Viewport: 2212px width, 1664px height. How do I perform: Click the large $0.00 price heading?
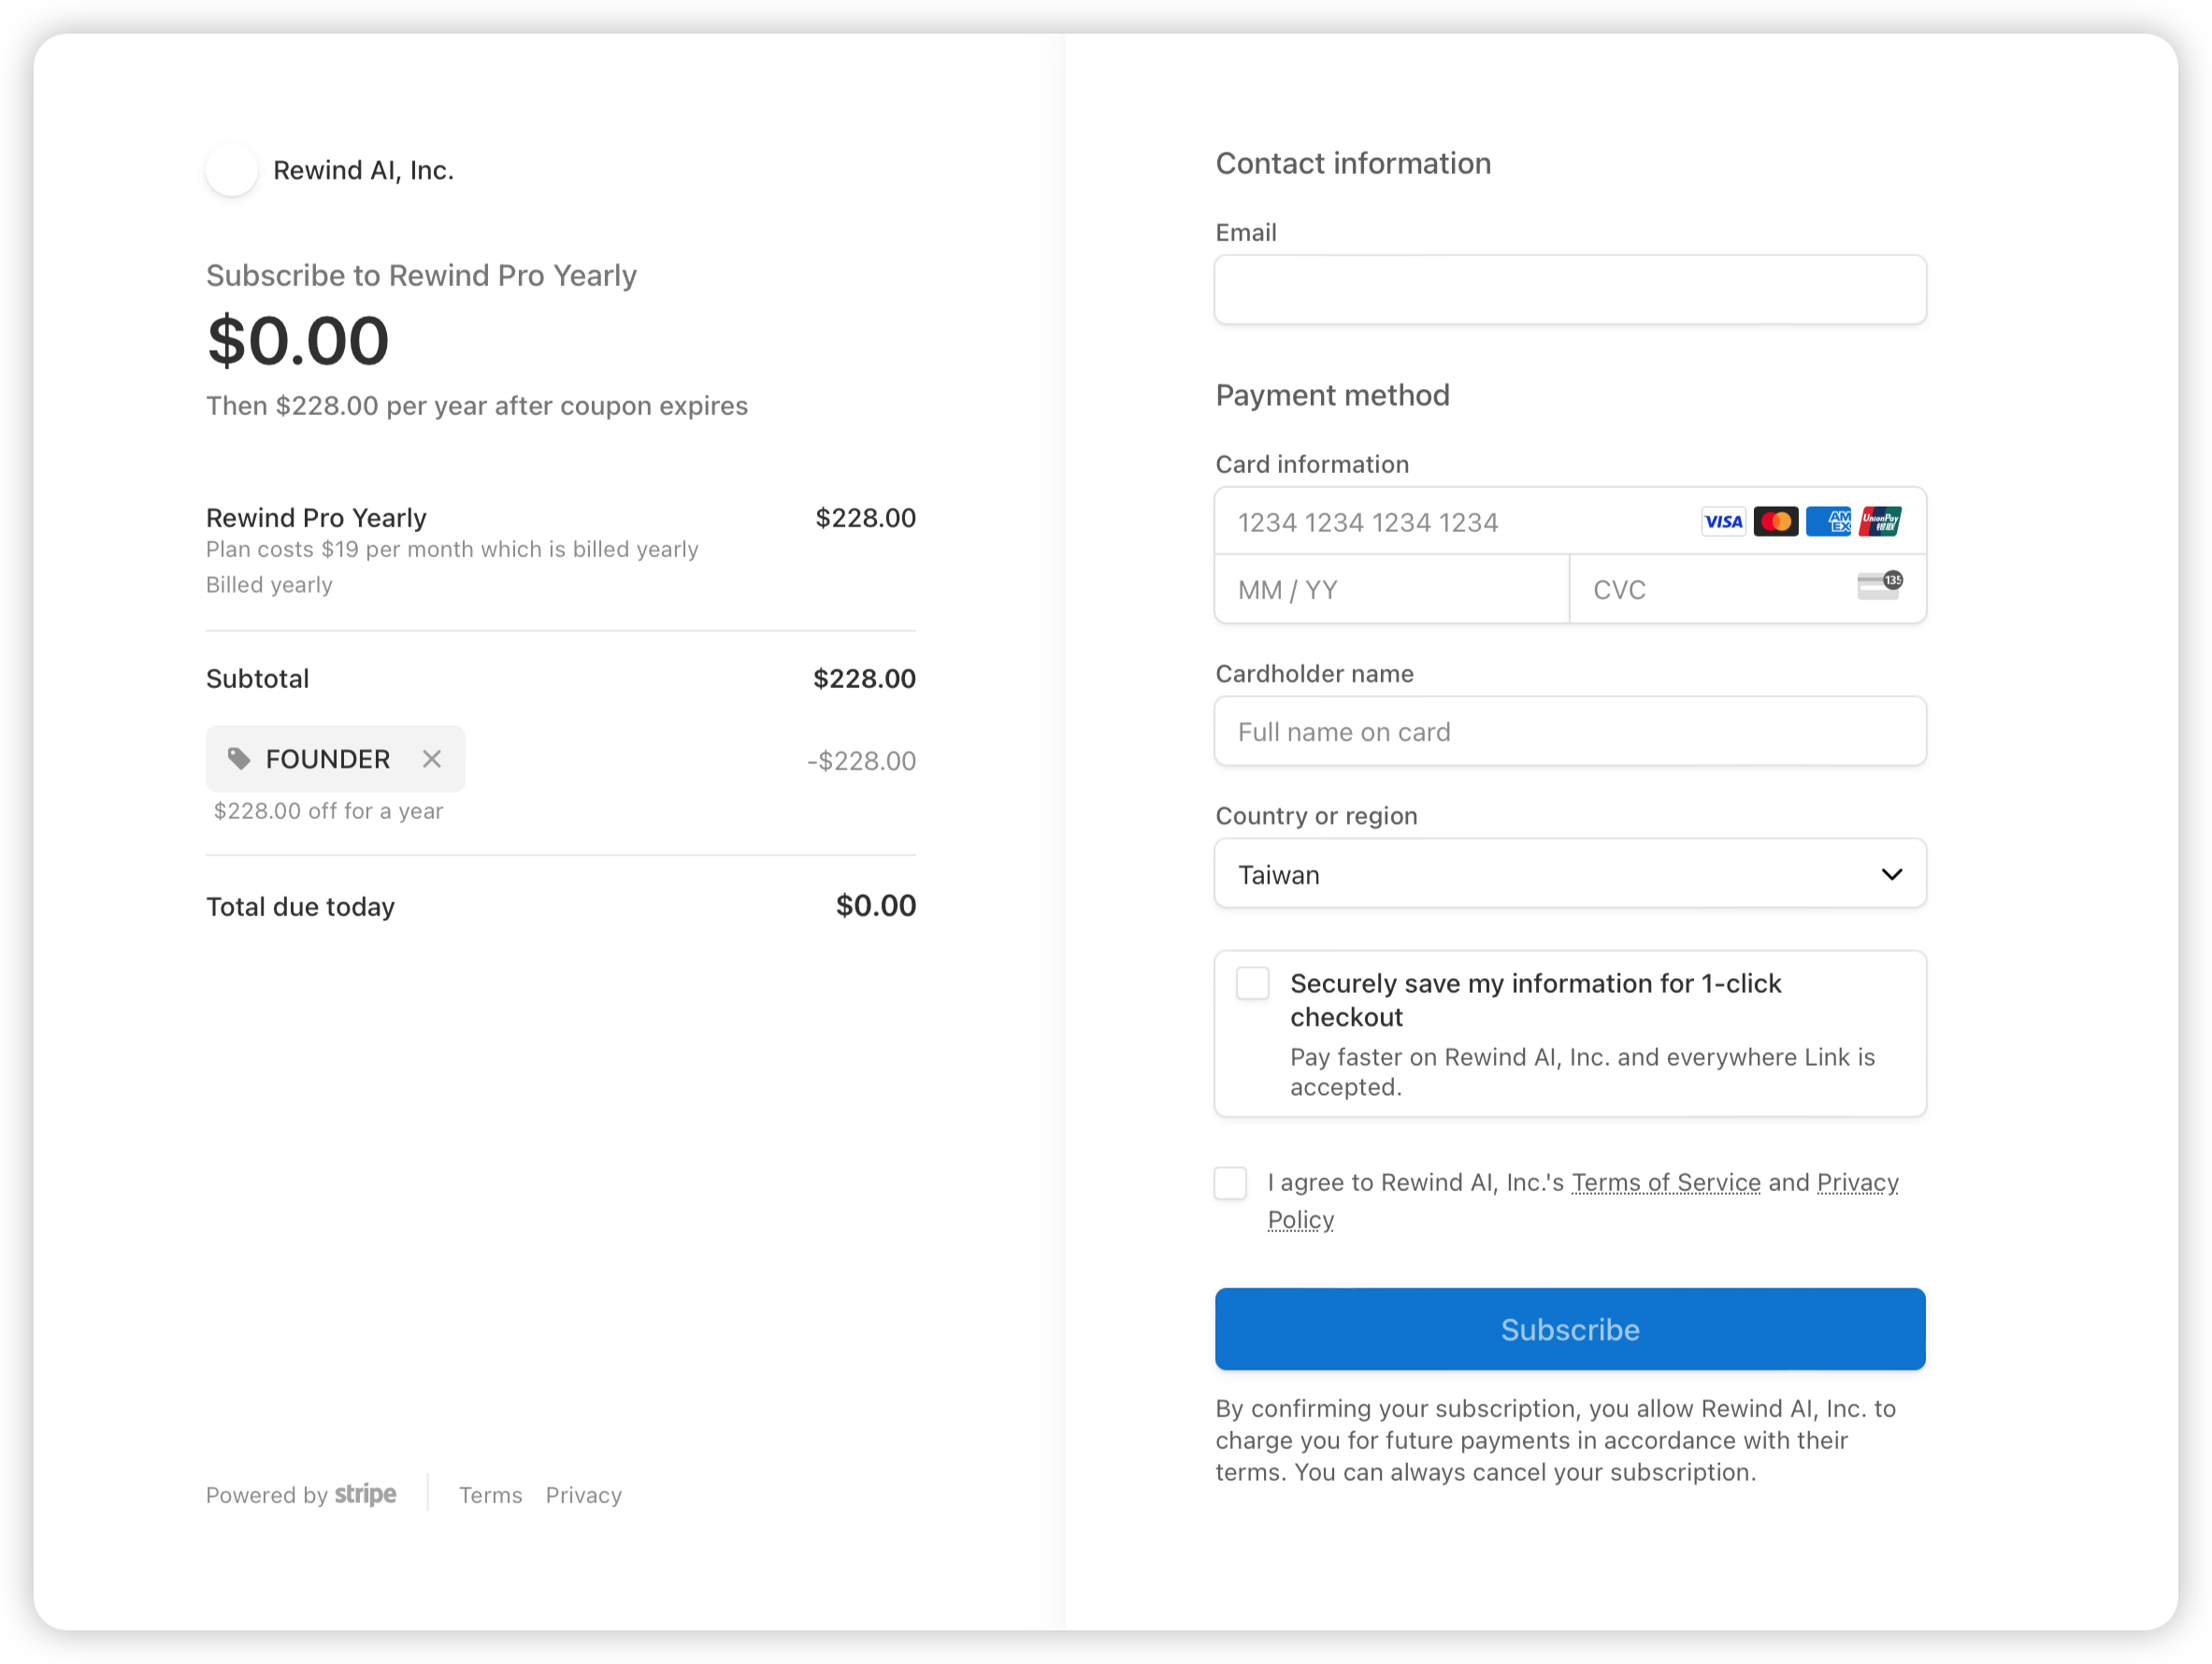click(297, 341)
